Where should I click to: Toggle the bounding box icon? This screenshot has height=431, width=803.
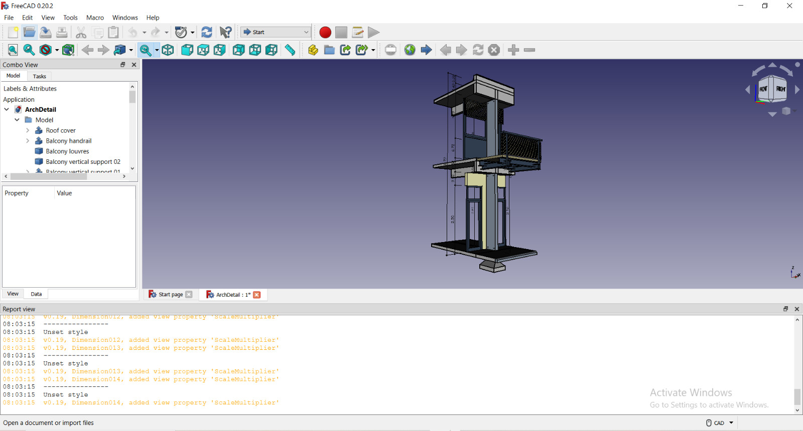68,50
